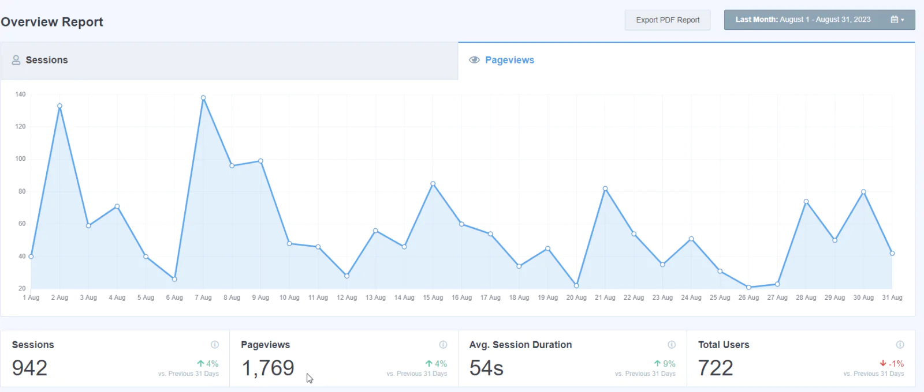Click the '21 Aug' x-axis label
Viewport: 924px width, 392px height.
click(x=605, y=297)
